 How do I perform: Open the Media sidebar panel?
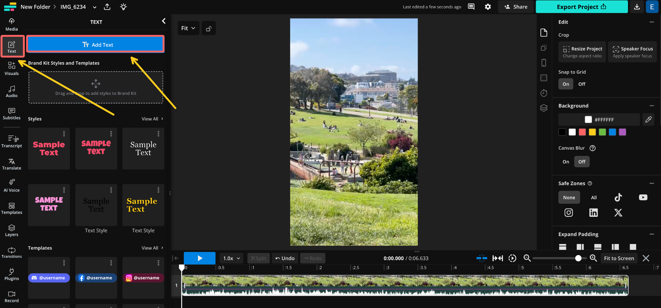point(12,25)
